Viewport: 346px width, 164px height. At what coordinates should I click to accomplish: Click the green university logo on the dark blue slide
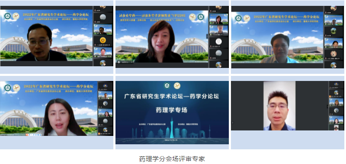click(167, 86)
